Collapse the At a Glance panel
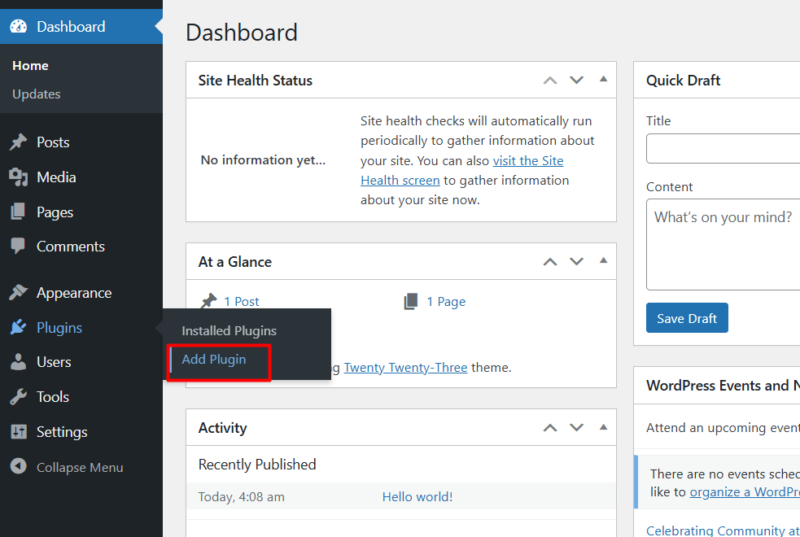 point(603,261)
